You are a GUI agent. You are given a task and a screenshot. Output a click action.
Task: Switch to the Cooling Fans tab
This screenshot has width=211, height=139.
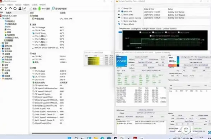[x=136, y=29]
